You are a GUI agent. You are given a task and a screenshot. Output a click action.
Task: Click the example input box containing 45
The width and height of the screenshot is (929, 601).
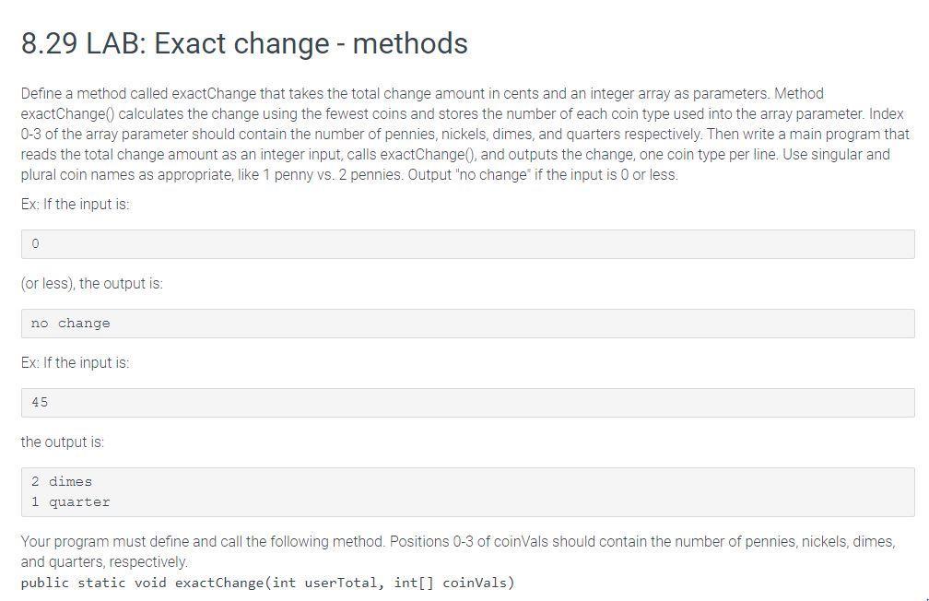[467, 403]
